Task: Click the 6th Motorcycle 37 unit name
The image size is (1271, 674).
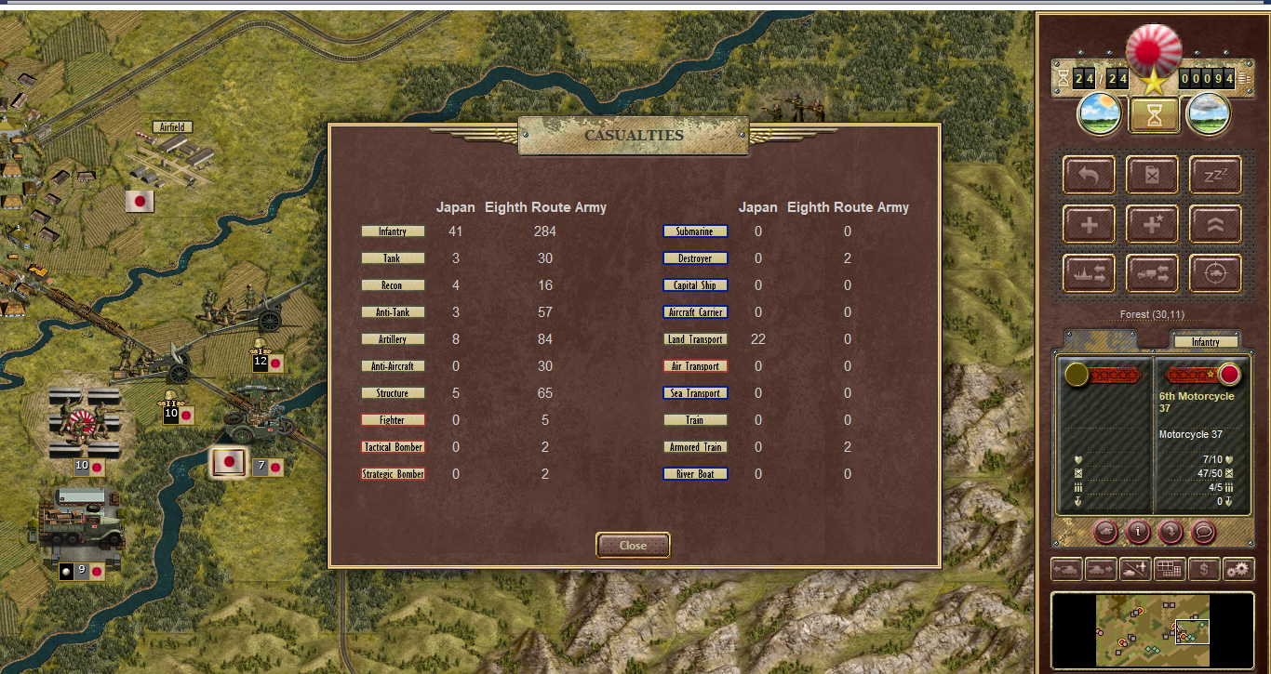Action: pyautogui.click(x=1197, y=402)
